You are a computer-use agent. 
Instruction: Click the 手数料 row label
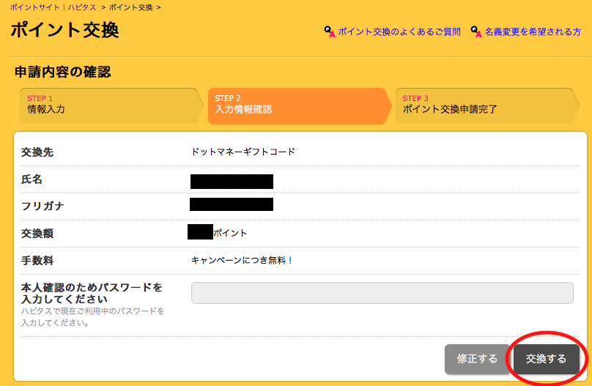coord(37,260)
